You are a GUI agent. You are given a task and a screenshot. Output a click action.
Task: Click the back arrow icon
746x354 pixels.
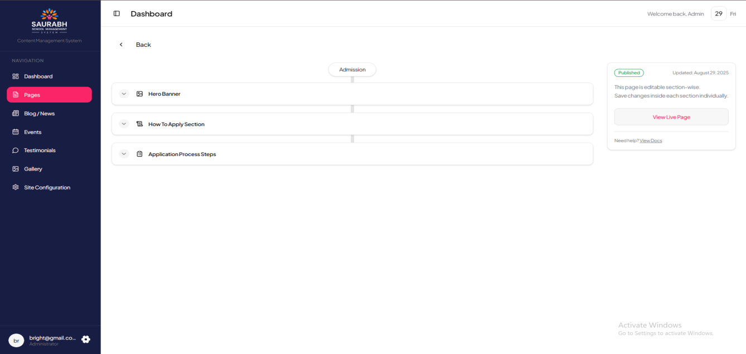tap(121, 45)
